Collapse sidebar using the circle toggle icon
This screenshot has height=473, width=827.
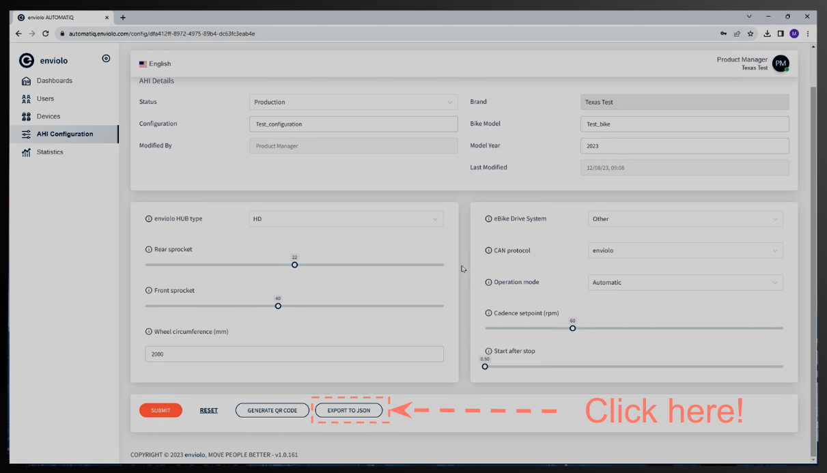[106, 59]
